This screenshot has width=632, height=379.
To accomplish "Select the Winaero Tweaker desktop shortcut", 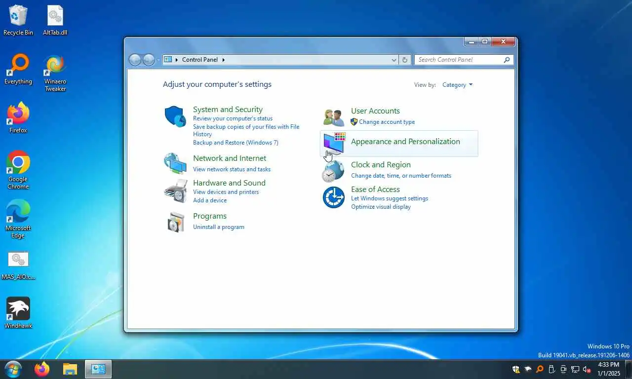I will (x=55, y=73).
